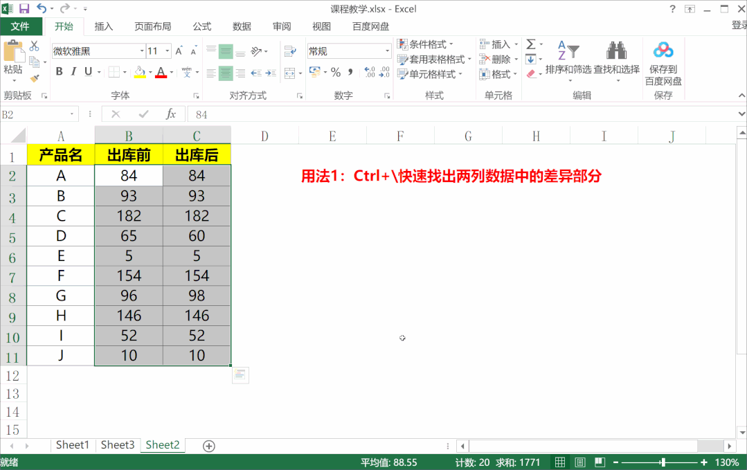Increase indent icon

(271, 73)
